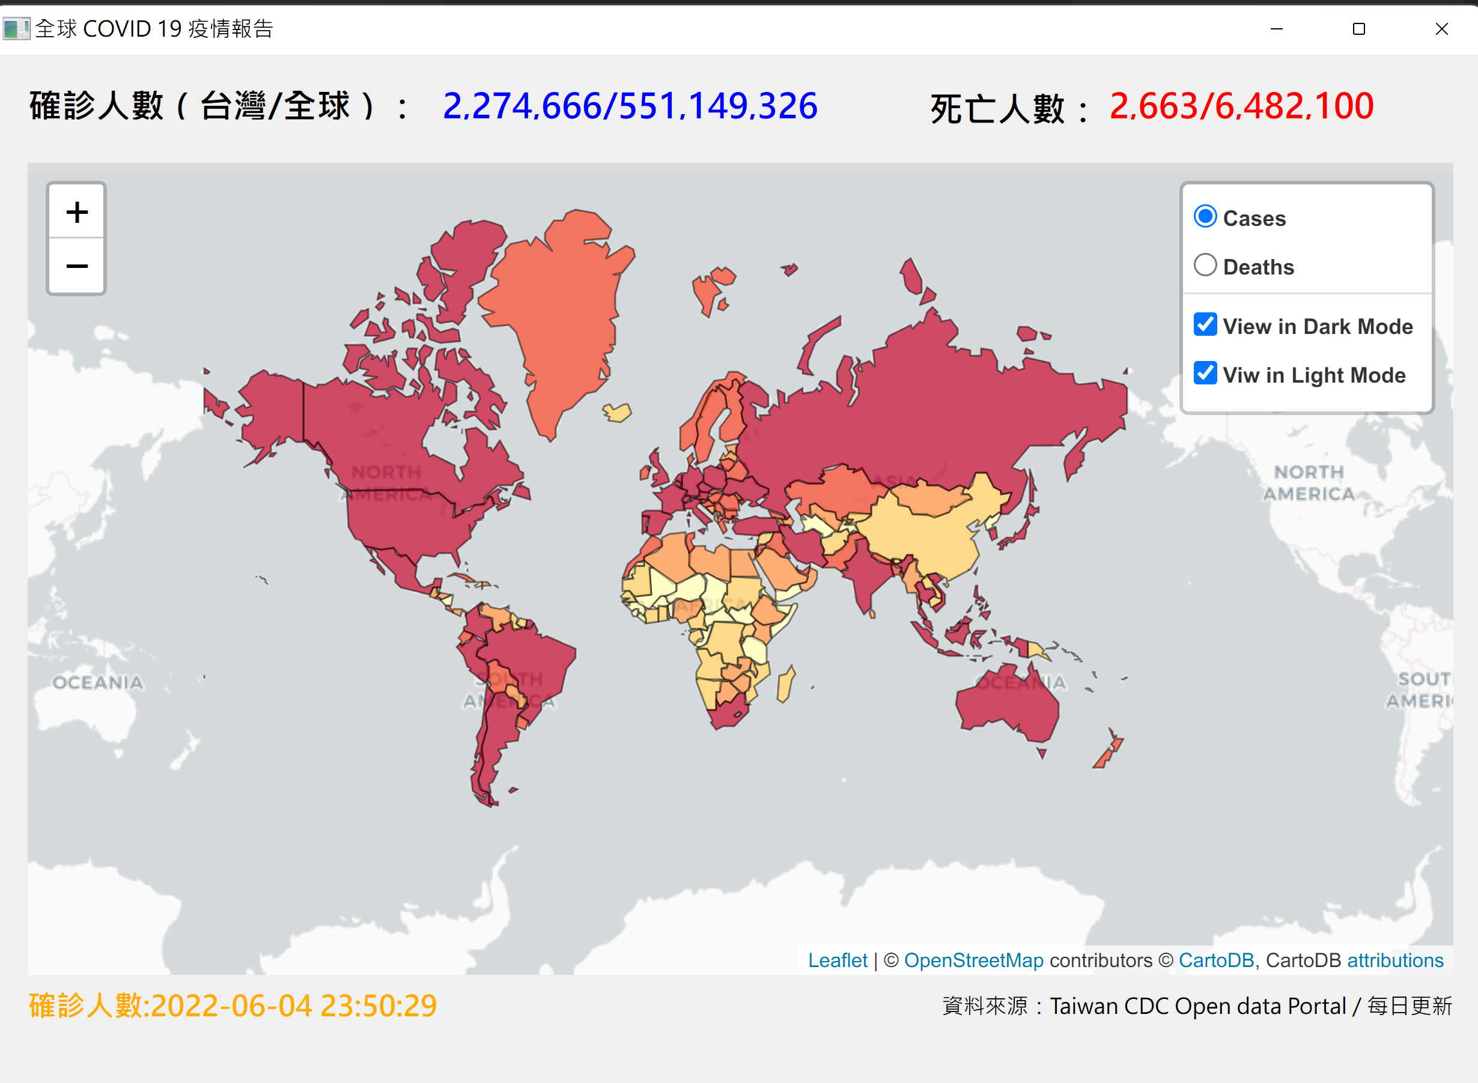Open the Leaflet link
Image resolution: width=1478 pixels, height=1083 pixels.
point(837,960)
